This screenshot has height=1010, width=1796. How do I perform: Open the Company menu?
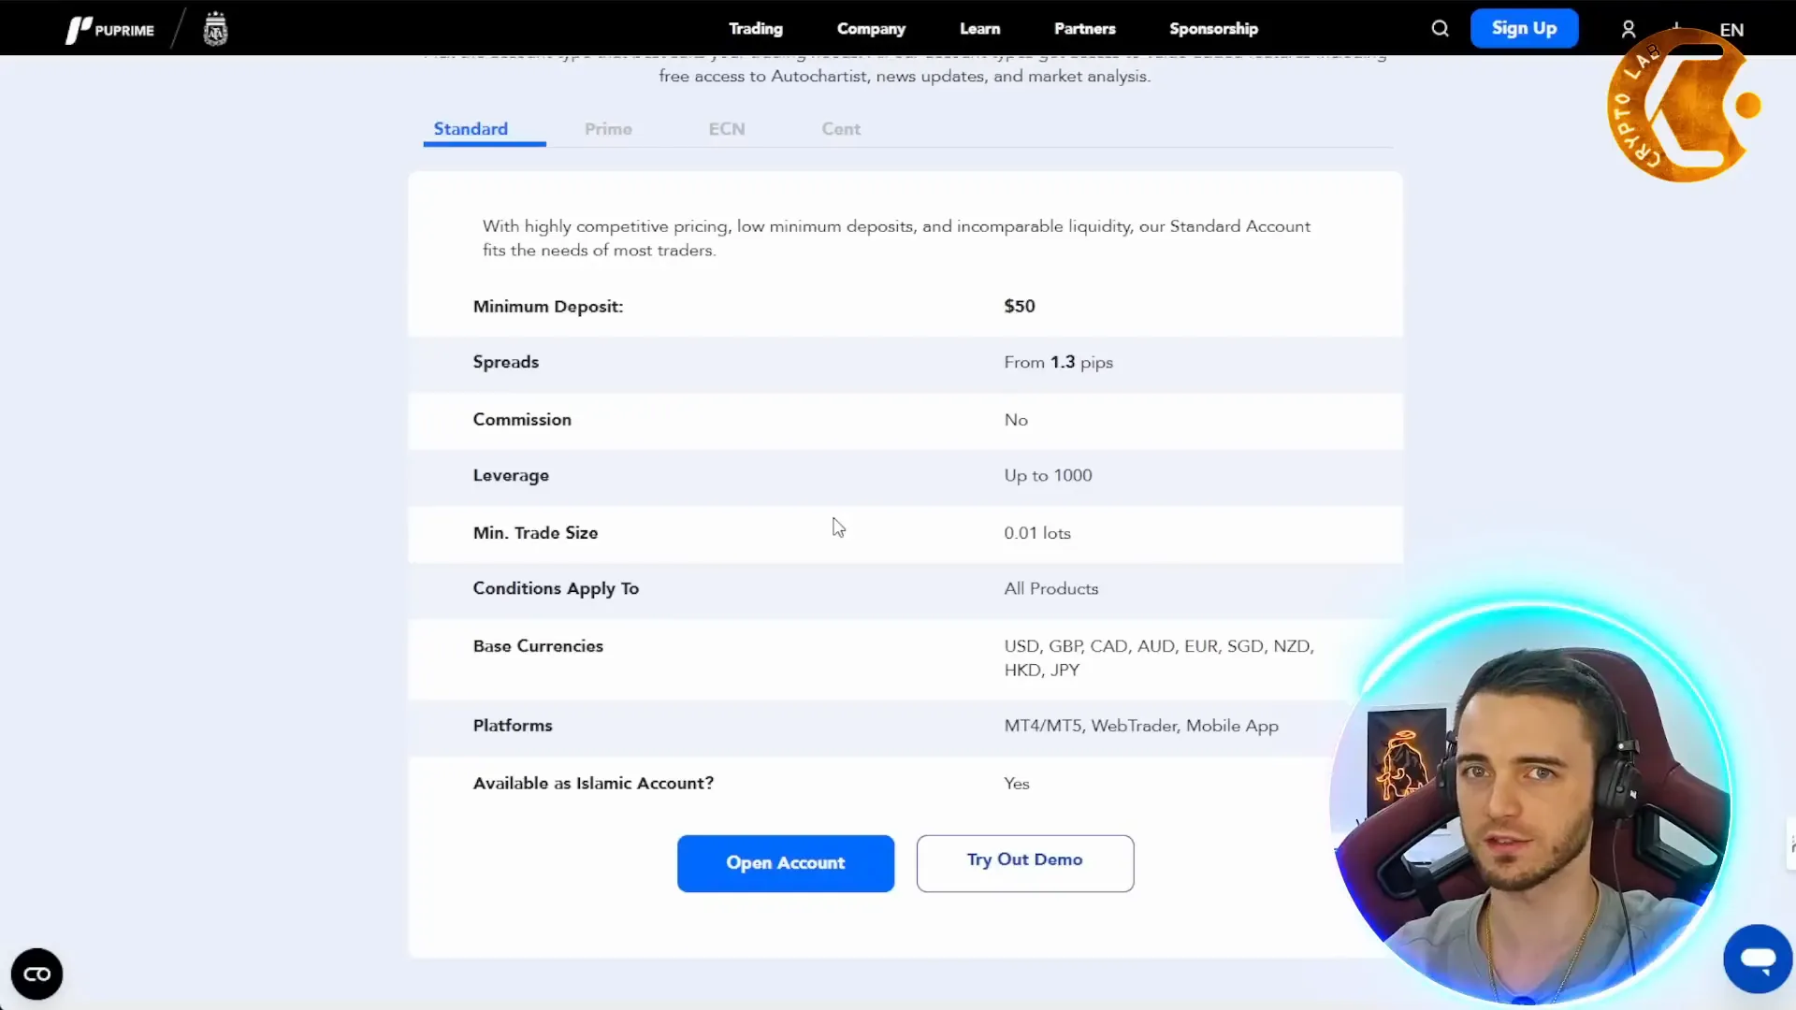point(871,29)
